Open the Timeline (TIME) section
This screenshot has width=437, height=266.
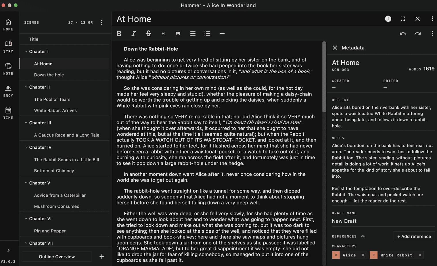8,113
